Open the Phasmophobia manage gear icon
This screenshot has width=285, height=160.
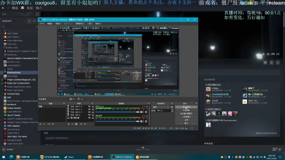[x=265, y=63]
